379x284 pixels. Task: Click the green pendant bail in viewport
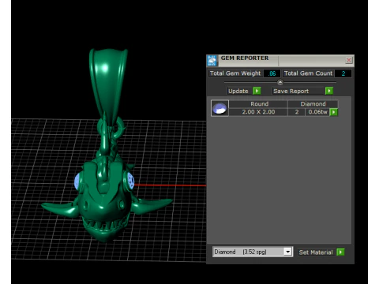pos(108,84)
